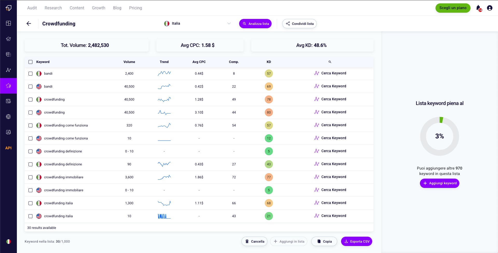Click Analizza lista button
The image size is (498, 253).
coord(255,24)
